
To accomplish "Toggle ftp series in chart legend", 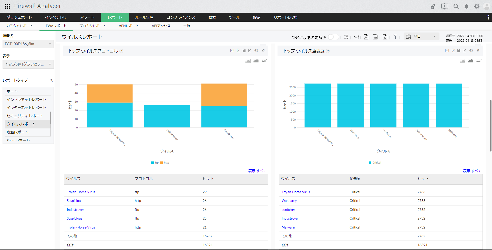I will pyautogui.click(x=155, y=163).
